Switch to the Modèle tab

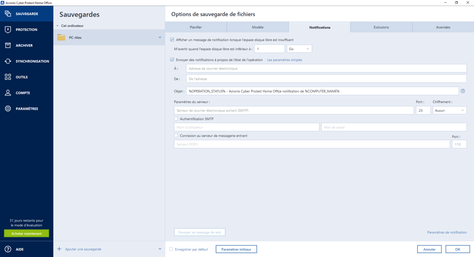tap(258, 27)
